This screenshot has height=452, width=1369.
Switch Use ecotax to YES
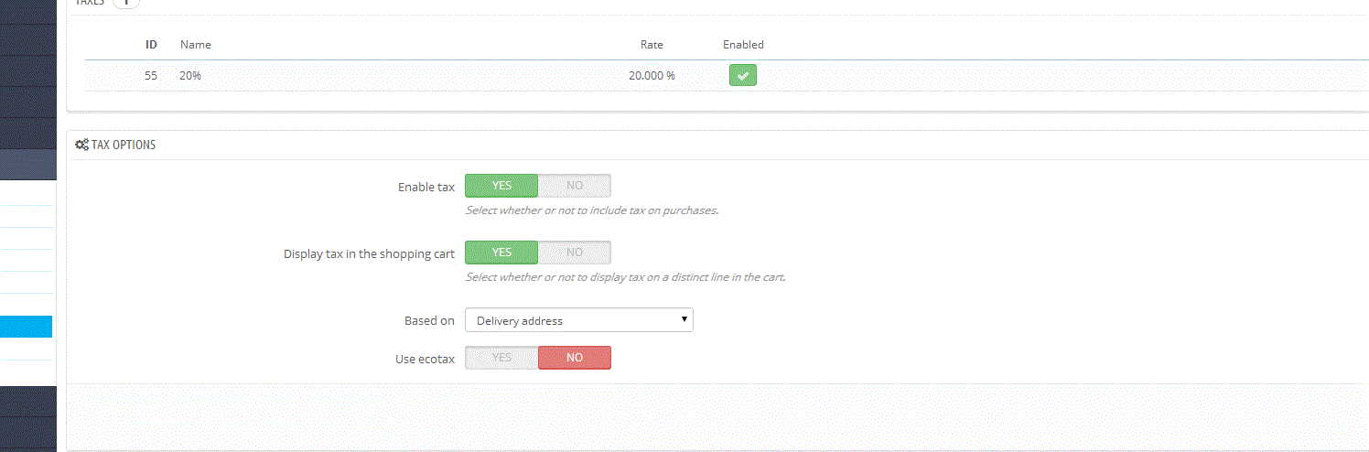(501, 358)
